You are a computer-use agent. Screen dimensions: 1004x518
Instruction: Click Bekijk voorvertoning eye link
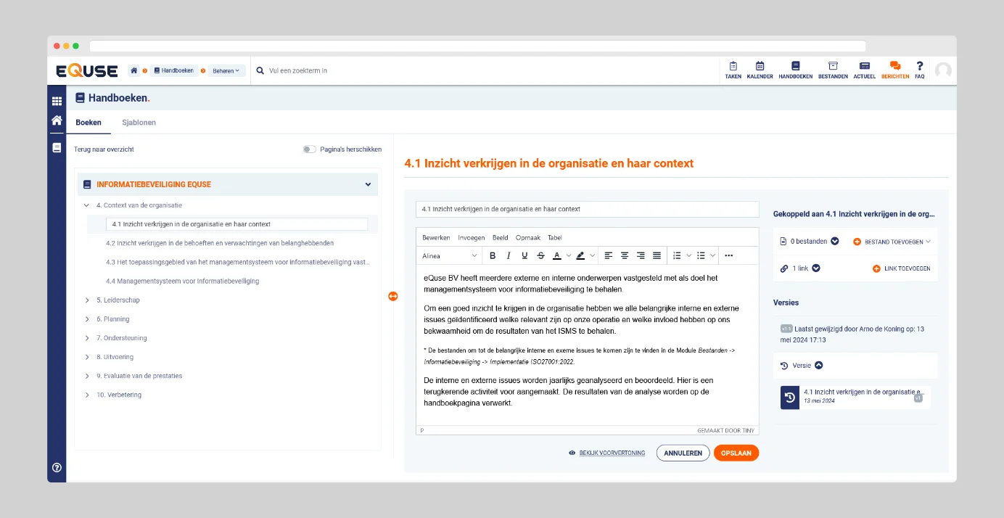click(x=607, y=453)
